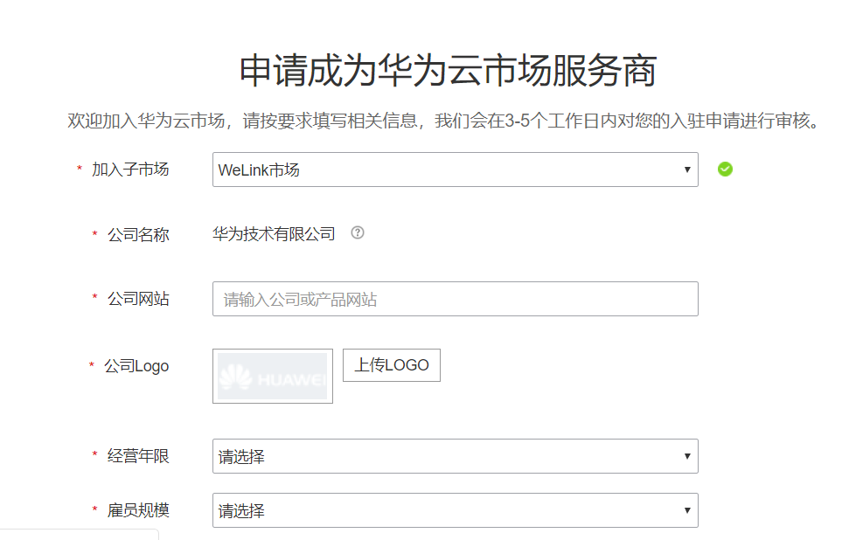Click the 公司Logo field label

tap(136, 366)
